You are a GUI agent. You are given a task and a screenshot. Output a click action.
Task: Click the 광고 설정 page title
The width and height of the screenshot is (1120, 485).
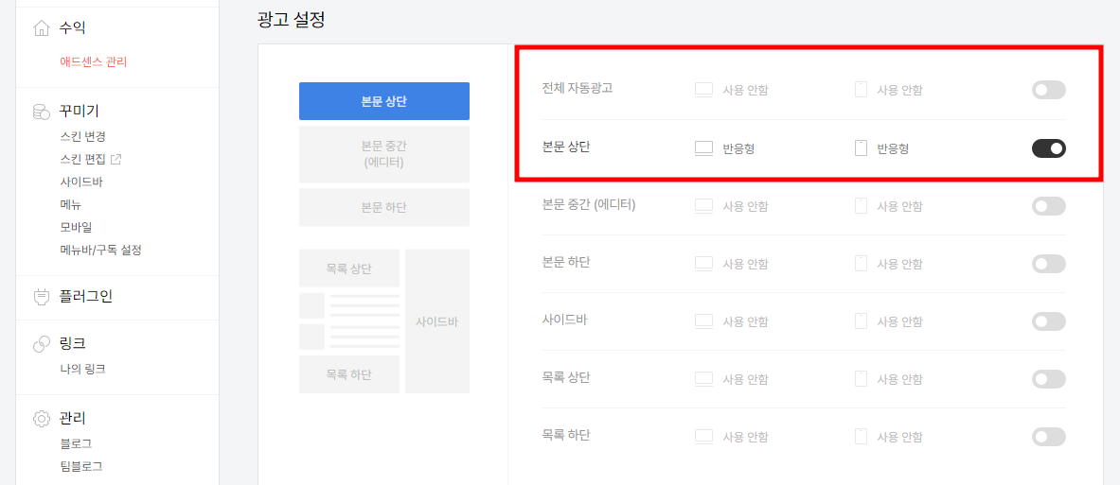[x=291, y=20]
